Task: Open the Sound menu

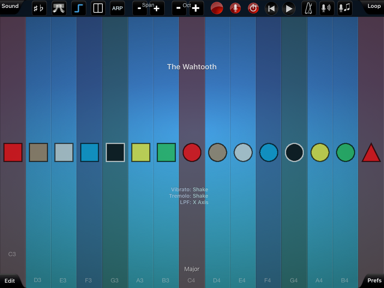Action: [x=10, y=6]
